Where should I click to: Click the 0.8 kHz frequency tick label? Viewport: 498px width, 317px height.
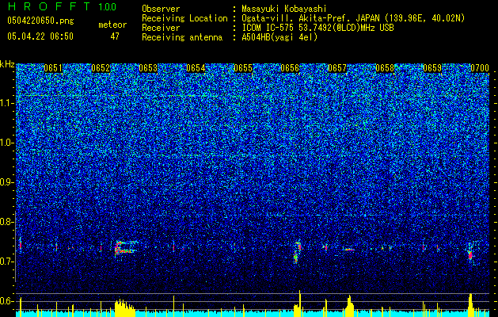(6, 222)
